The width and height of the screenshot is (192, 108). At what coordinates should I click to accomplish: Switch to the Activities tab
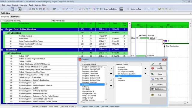pyautogui.click(x=15, y=17)
